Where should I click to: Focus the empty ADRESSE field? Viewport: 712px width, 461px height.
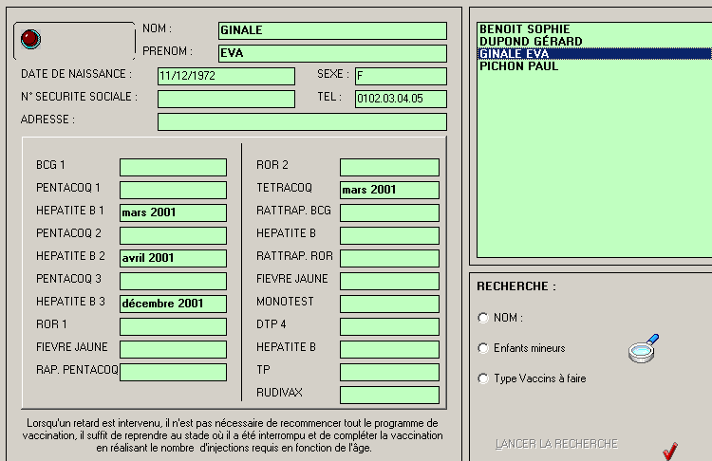[x=302, y=121]
